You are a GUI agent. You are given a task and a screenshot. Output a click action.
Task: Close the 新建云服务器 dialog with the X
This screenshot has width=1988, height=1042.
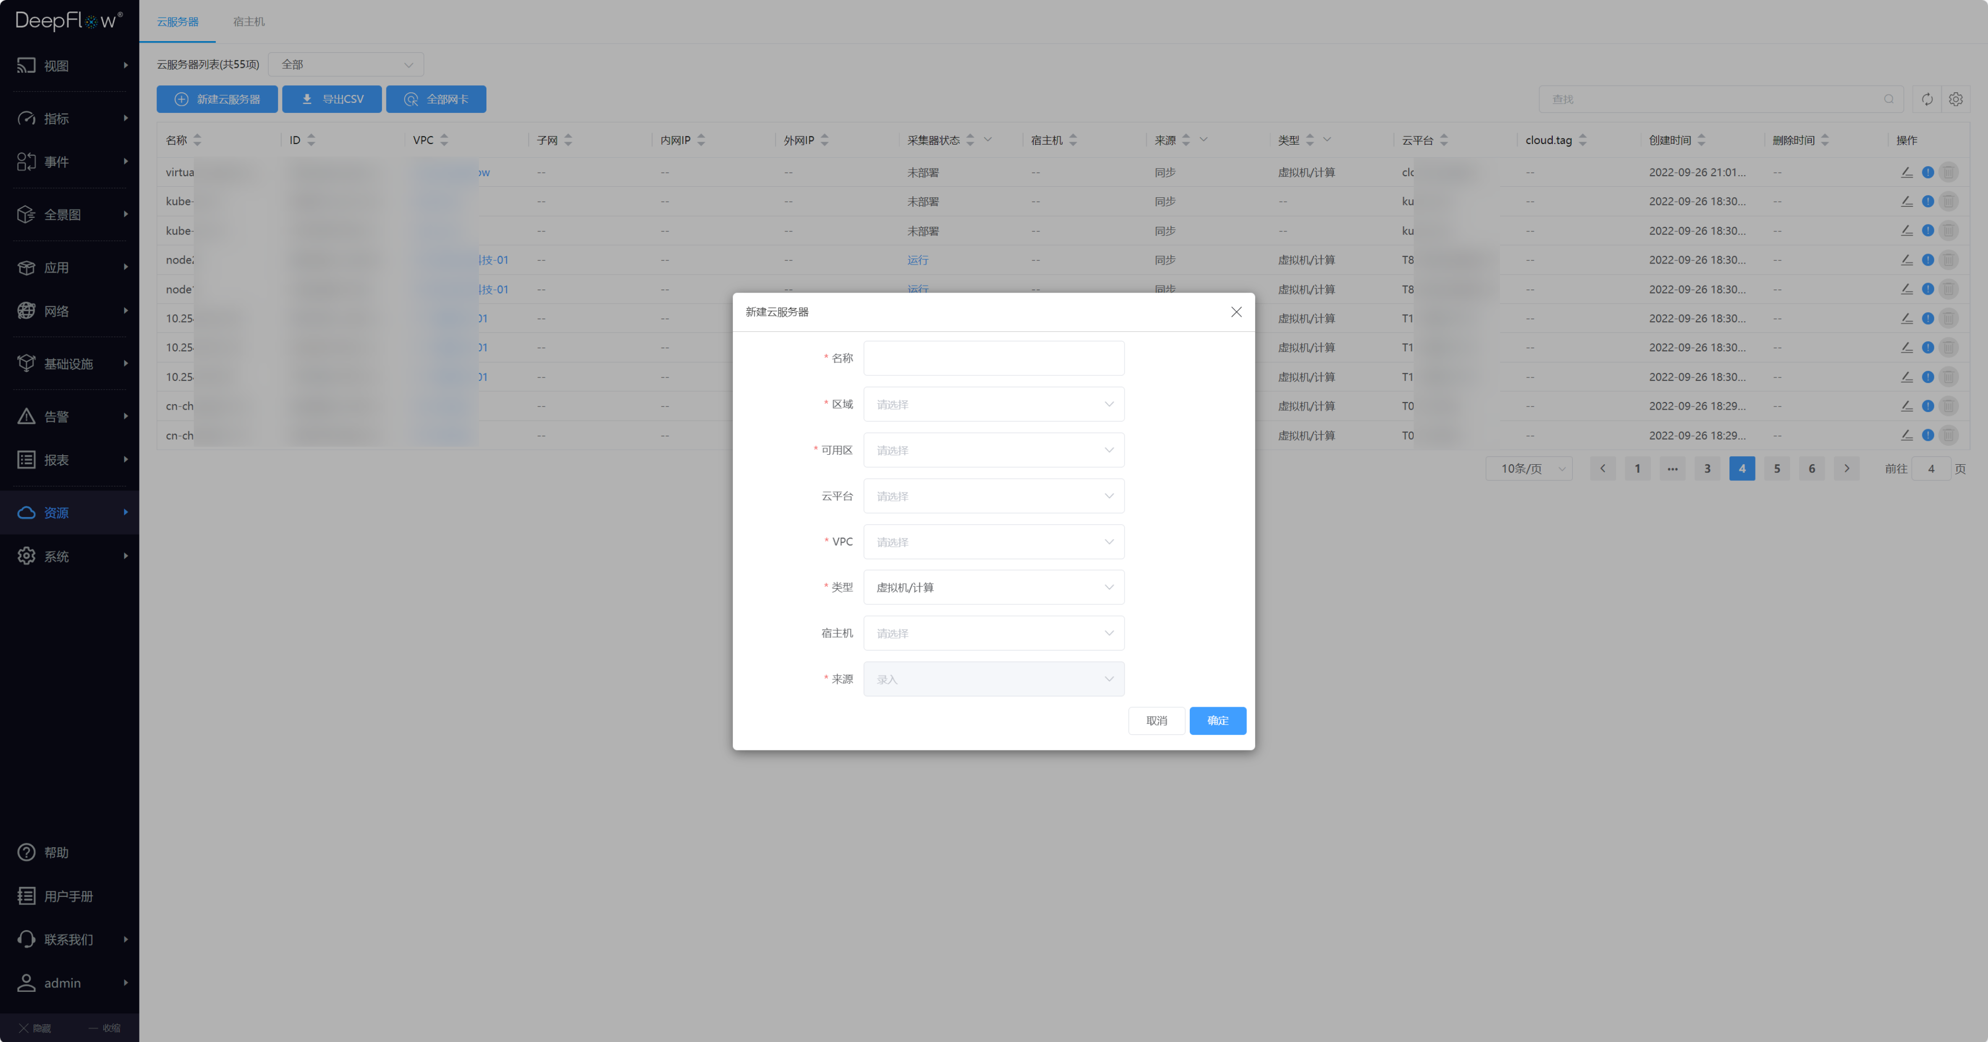point(1236,312)
